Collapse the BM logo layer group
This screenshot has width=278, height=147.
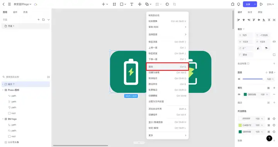pos(3,119)
